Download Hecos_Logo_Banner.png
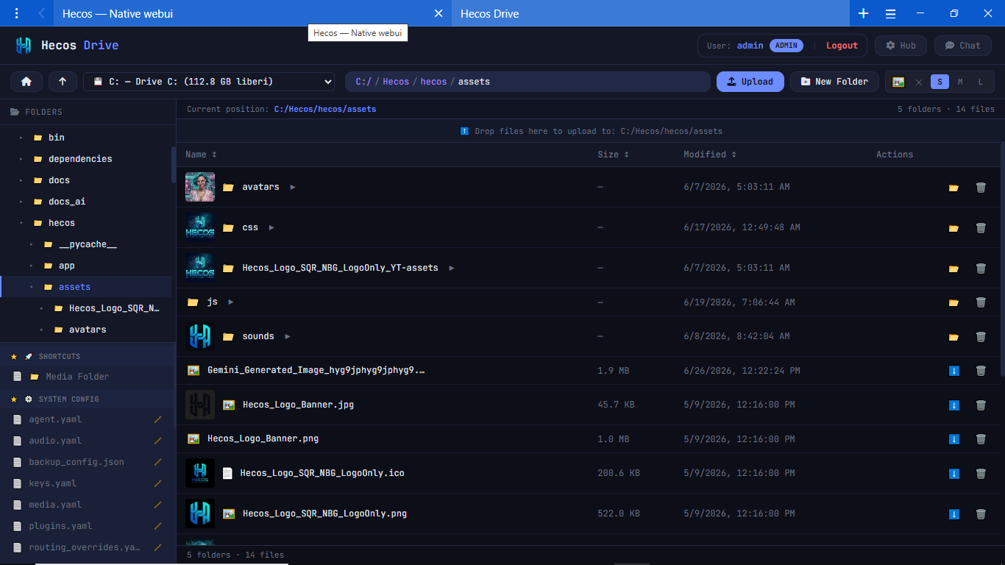The width and height of the screenshot is (1005, 565). coord(953,439)
